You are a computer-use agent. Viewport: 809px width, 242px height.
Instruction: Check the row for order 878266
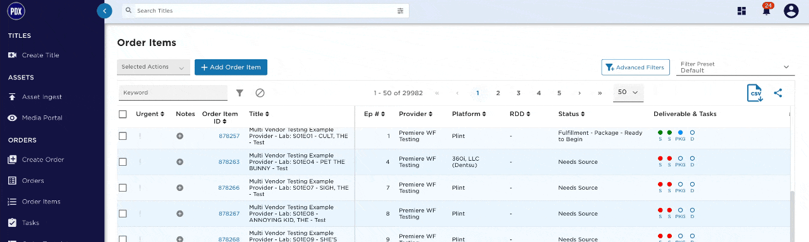pos(123,188)
